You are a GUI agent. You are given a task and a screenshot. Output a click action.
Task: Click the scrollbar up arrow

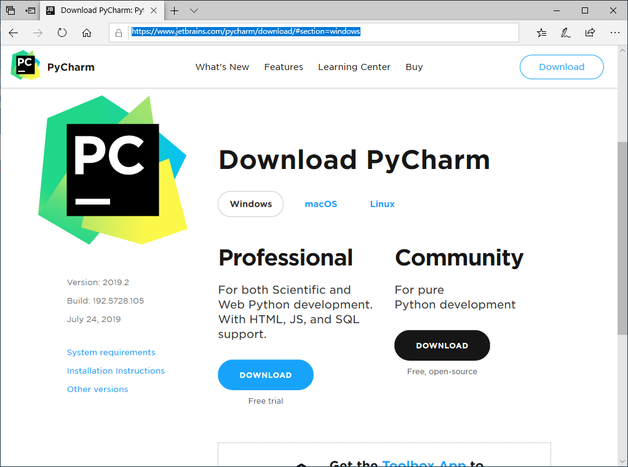(x=622, y=51)
